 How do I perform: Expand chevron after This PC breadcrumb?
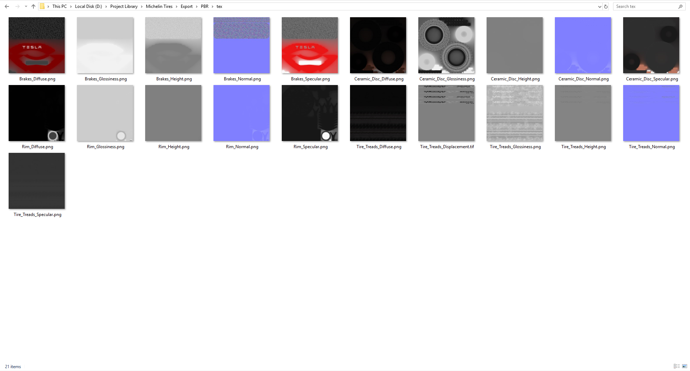tap(71, 6)
